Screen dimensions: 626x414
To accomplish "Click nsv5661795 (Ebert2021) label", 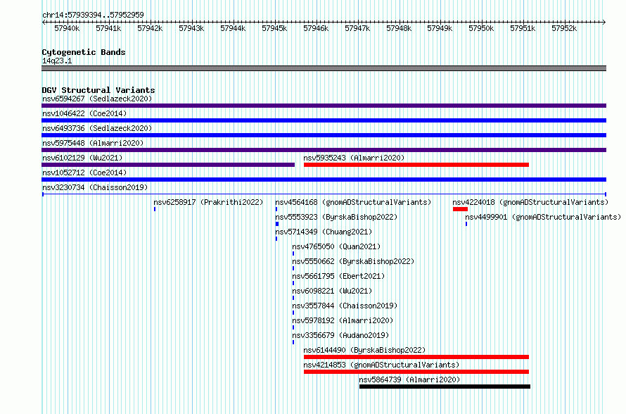I will [338, 276].
